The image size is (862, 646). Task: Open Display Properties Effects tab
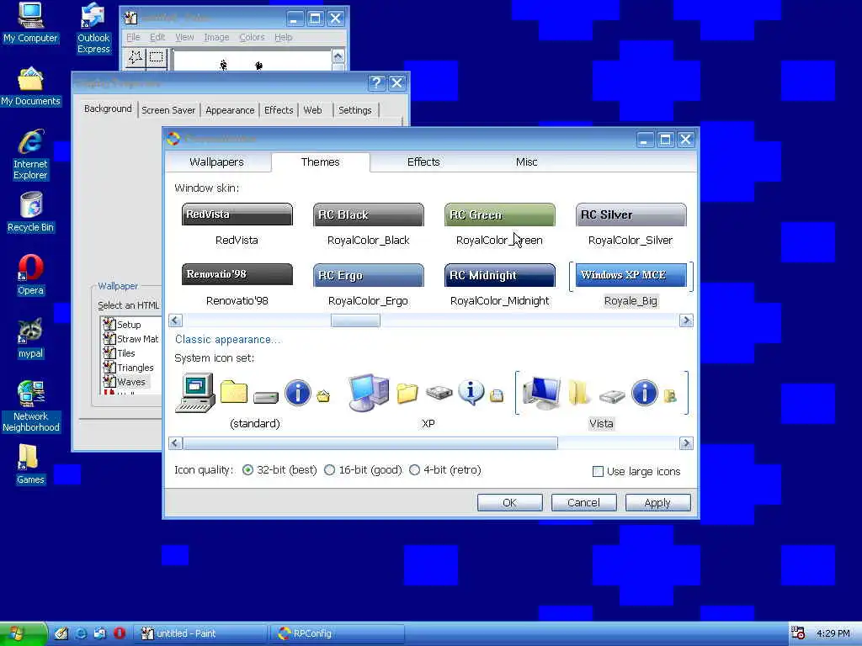click(x=279, y=110)
